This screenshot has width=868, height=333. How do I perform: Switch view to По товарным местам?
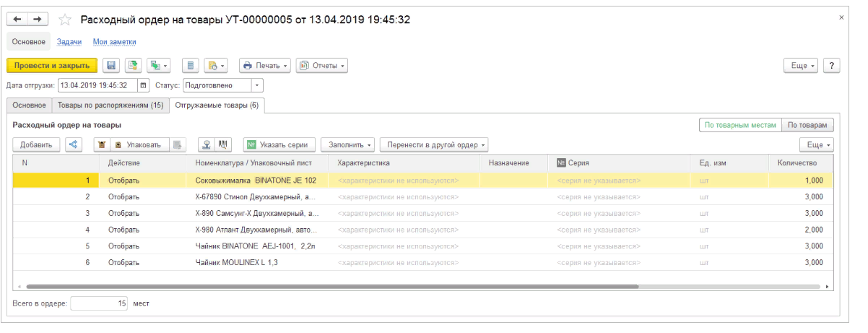pos(740,125)
